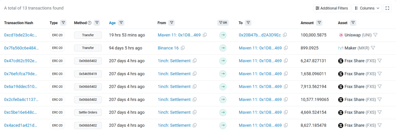The width and height of the screenshot is (396, 130).
Task: Filter by Uniswap (UNI) asset funnel
Action: (375, 35)
